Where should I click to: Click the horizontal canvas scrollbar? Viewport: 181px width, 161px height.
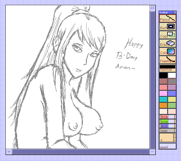(80, 152)
